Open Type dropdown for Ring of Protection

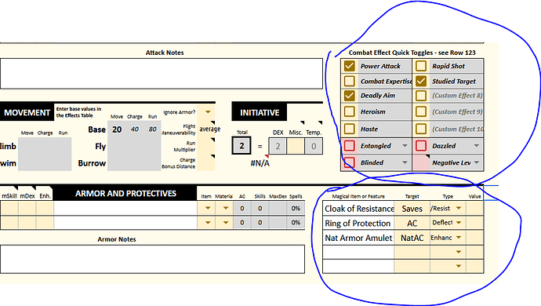(459, 223)
